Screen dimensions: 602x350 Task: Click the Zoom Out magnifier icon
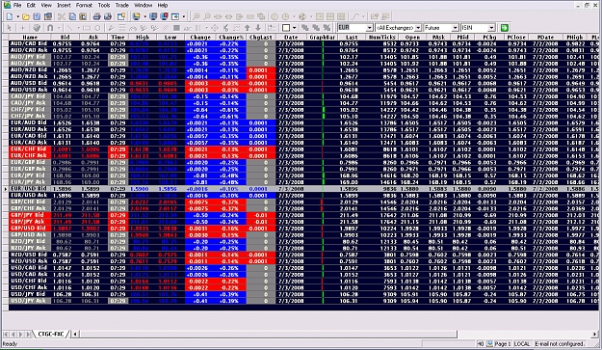[207, 16]
